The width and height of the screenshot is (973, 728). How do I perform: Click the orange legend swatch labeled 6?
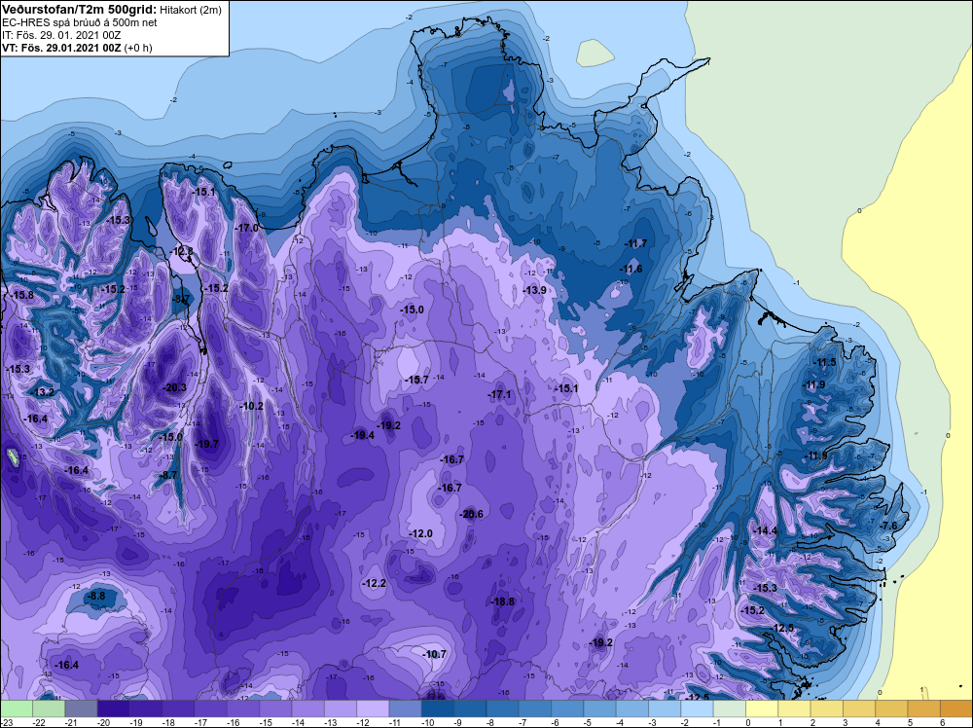[x=956, y=709]
